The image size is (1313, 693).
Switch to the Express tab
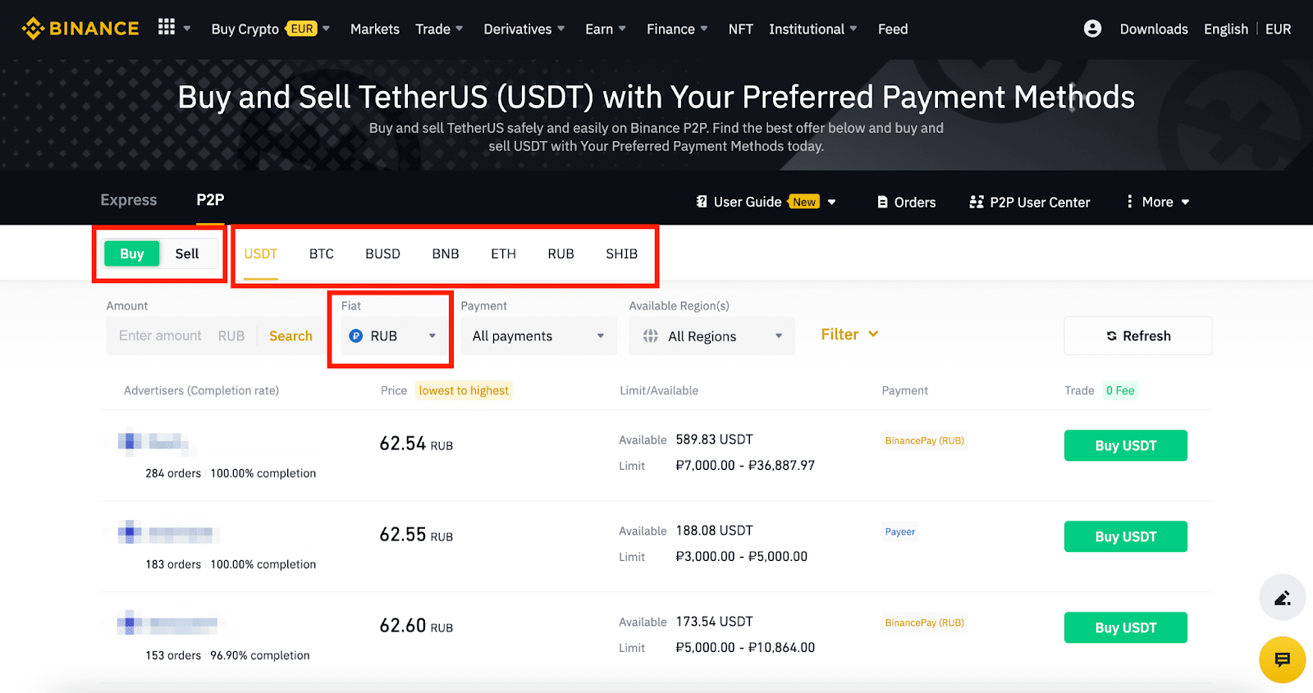click(x=129, y=200)
